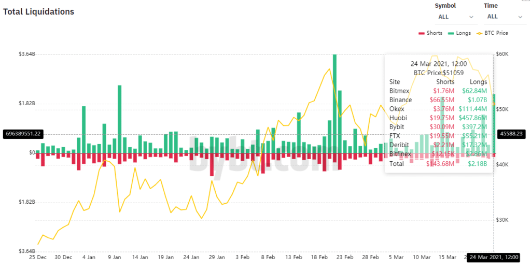Click the 28 Feb x-axis label
Screen dimensions: 531x268
pyautogui.click(x=370, y=257)
